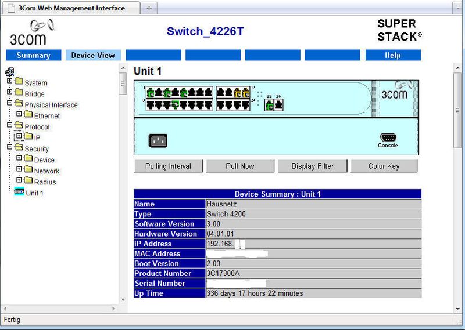Open the Display Filter button
Screen dimensions: 465x330
point(313,166)
